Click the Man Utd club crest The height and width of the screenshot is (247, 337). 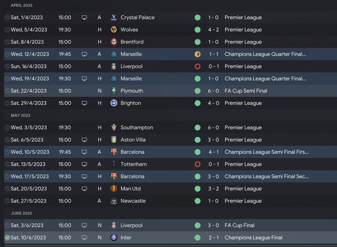pos(114,189)
